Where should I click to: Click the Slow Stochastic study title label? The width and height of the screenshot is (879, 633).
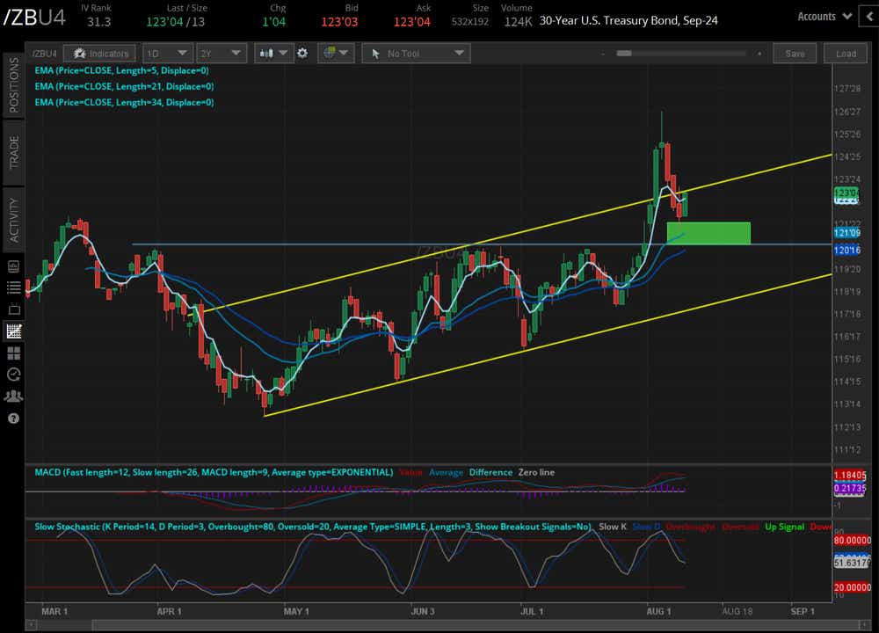click(x=313, y=527)
